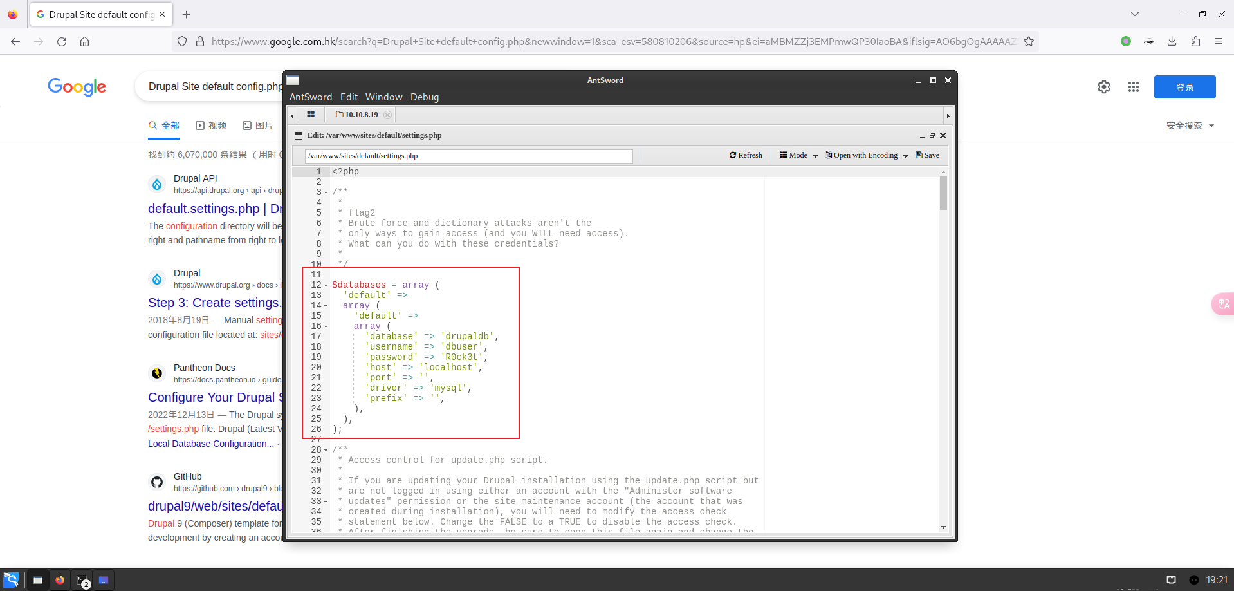Go back in Firefox
This screenshot has height=591, width=1234.
[15, 41]
